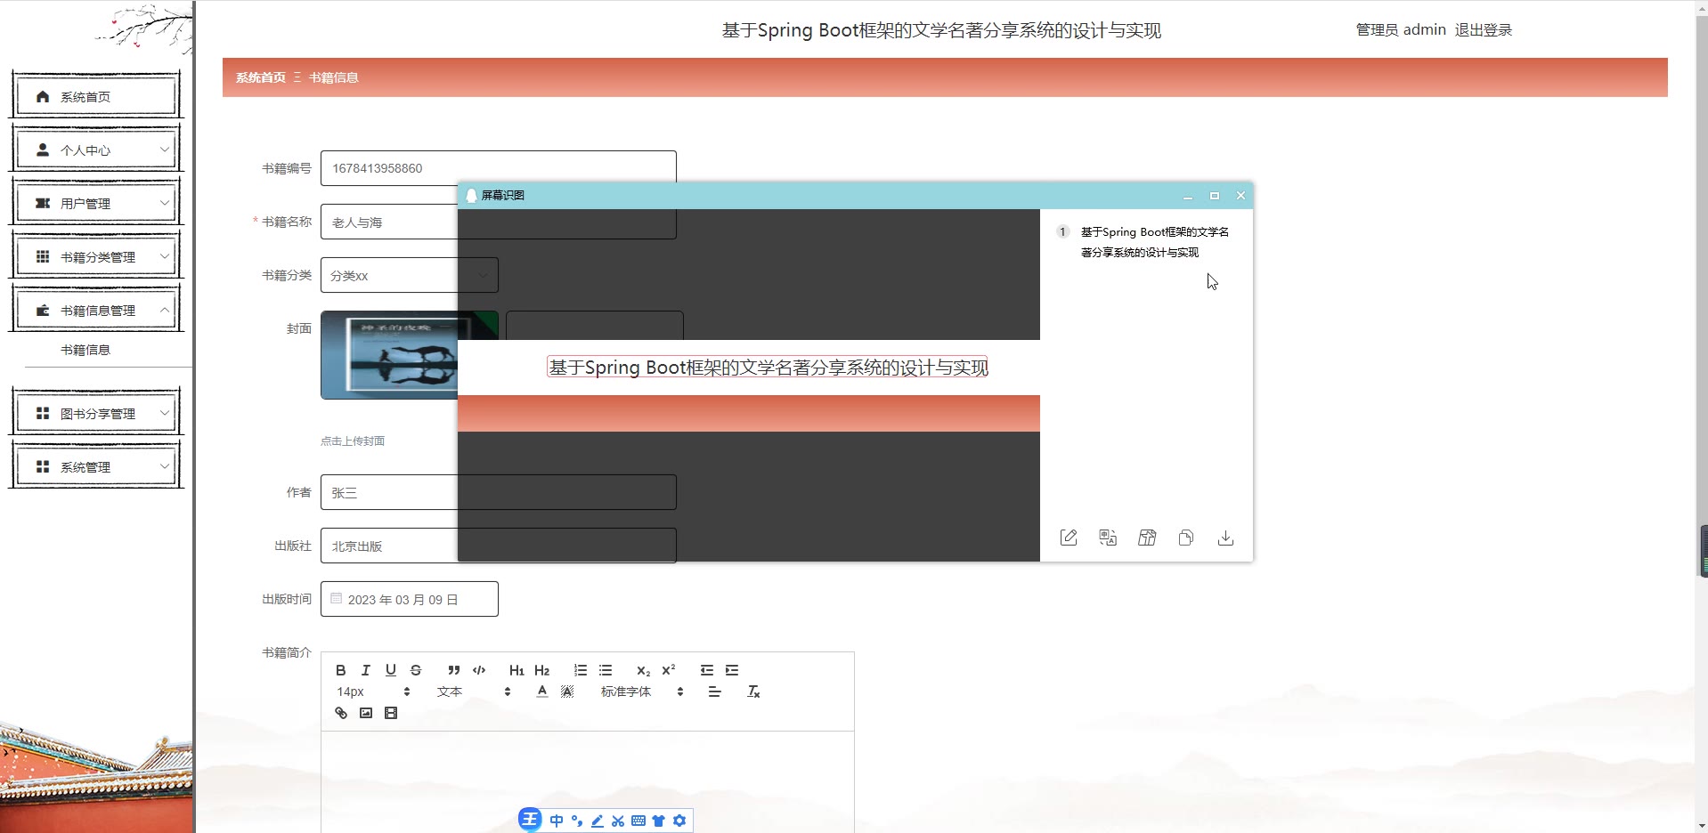Screen dimensions: 1708x833
Task: Toggle italic formatting in the editor
Action: click(365, 670)
